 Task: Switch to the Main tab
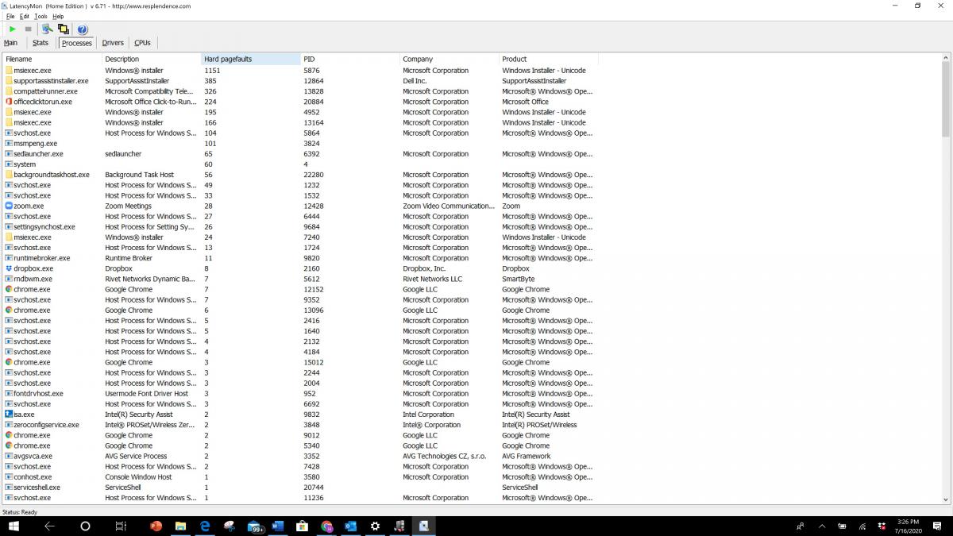(11, 43)
